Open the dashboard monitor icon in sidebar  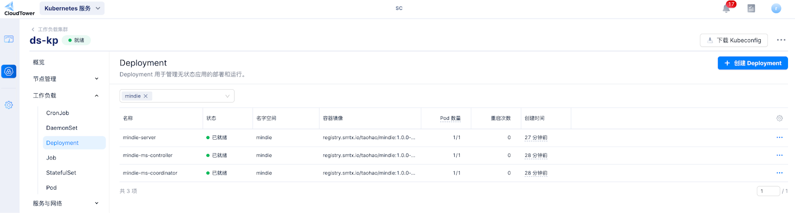click(x=9, y=39)
